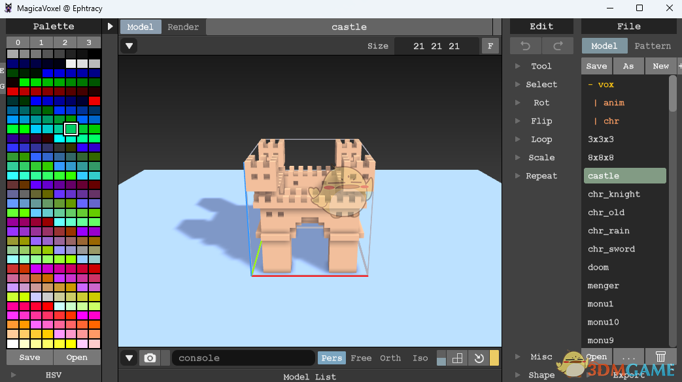Switch to Orth projection mode
The height and width of the screenshot is (382, 682).
click(x=390, y=358)
